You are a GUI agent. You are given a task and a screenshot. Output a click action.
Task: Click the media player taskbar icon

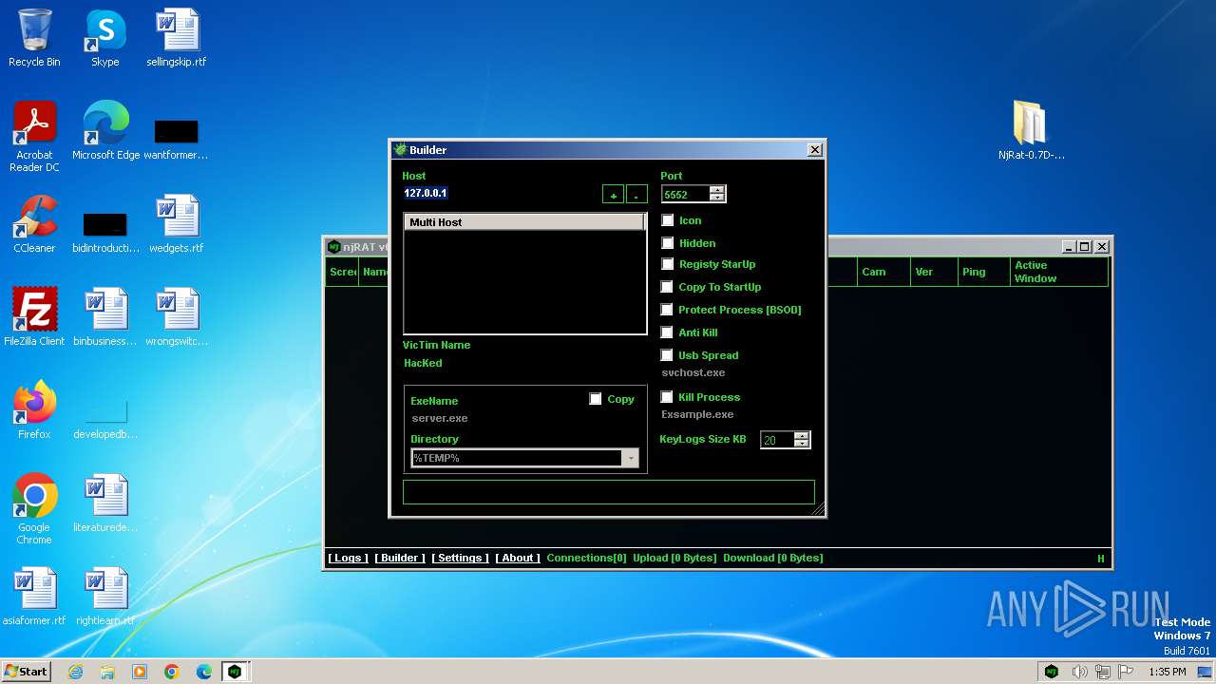pyautogui.click(x=140, y=672)
